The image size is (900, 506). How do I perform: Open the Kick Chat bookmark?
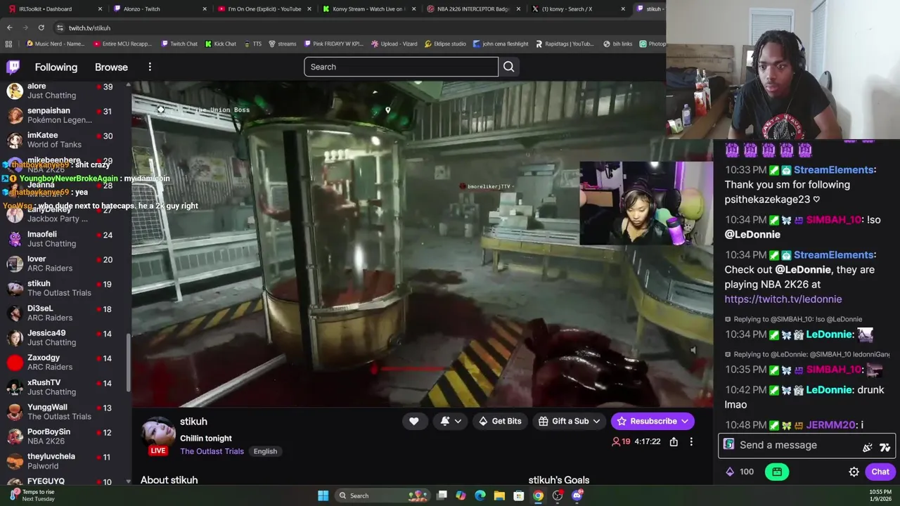[220, 44]
